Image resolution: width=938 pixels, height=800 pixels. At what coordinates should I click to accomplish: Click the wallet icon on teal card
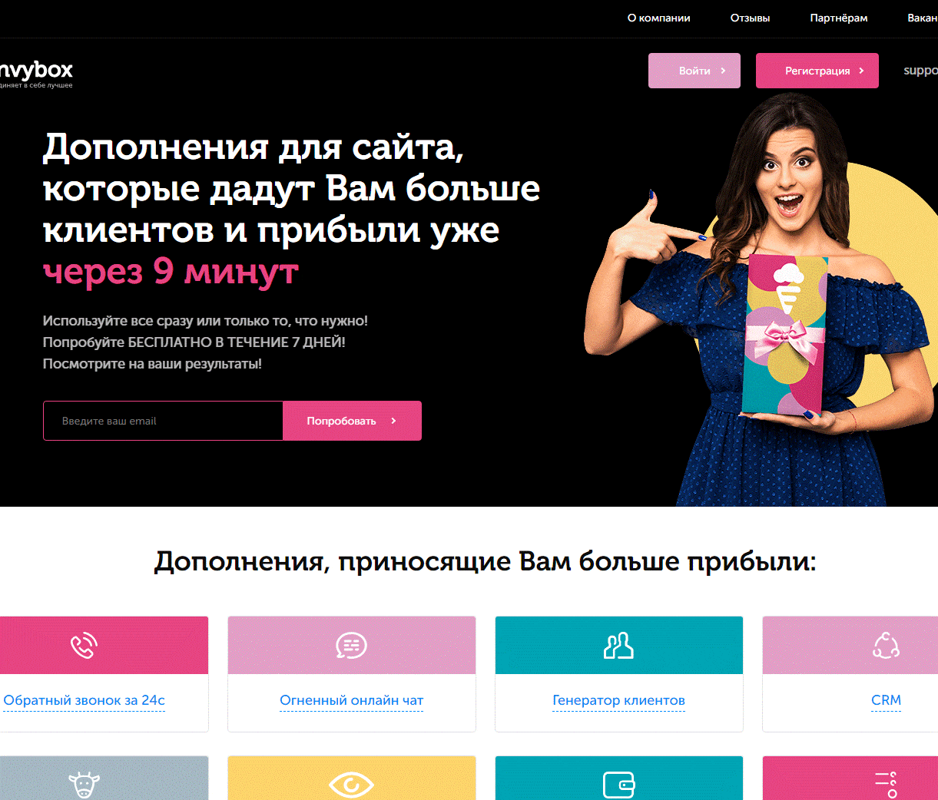619,785
